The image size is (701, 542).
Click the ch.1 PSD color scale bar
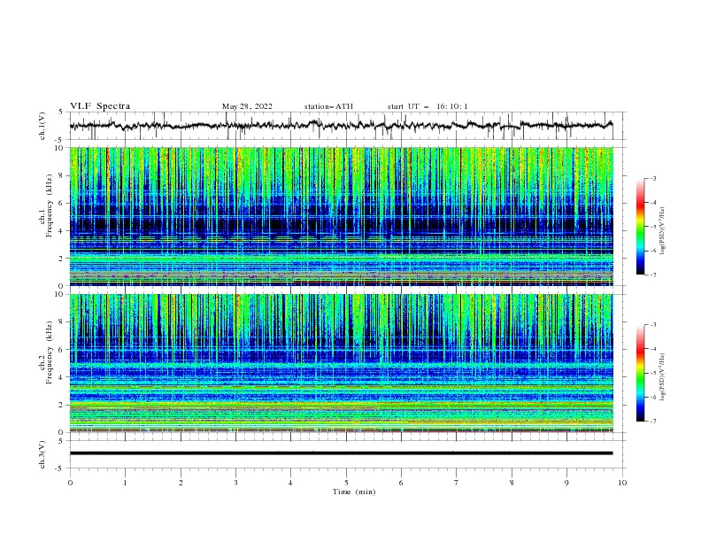[640, 227]
